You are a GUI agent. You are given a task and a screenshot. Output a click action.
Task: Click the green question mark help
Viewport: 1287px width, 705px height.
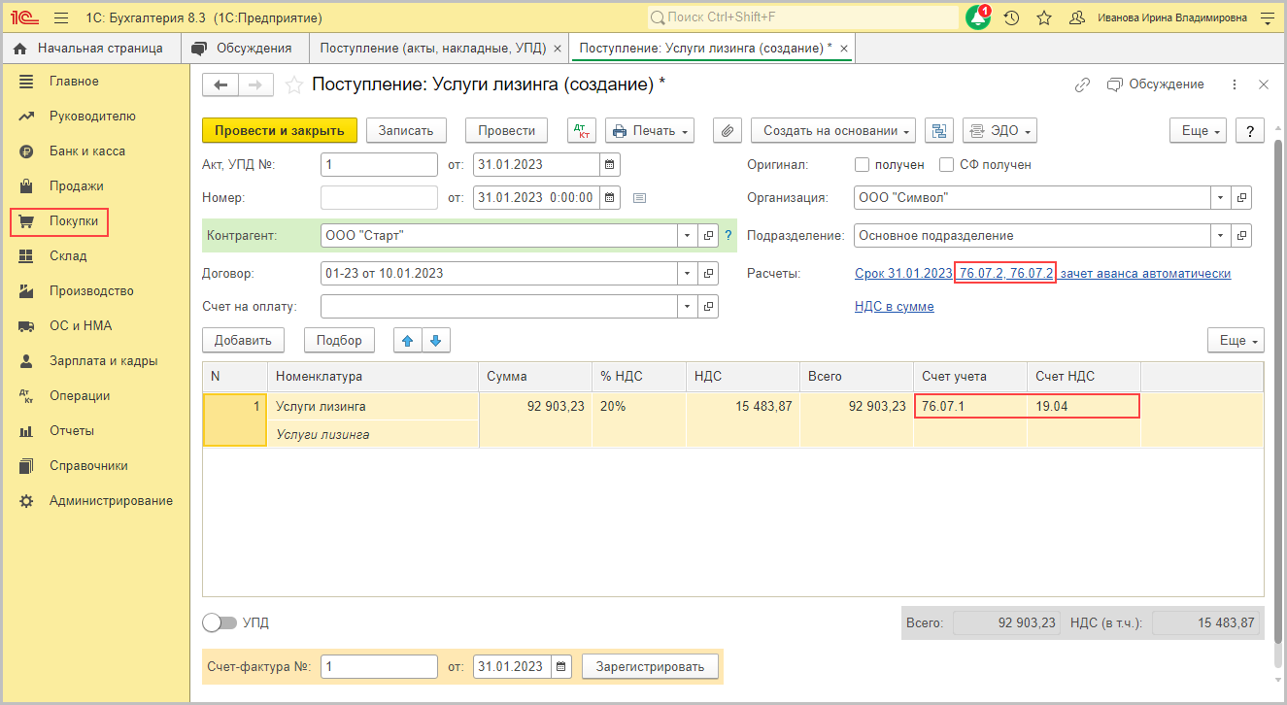click(728, 235)
